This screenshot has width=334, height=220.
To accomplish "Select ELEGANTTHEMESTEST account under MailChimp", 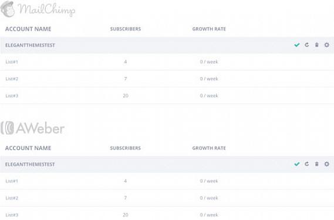I will pyautogui.click(x=30, y=45).
